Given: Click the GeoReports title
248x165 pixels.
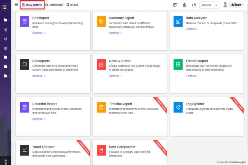Looking at the screenshot, I should (41, 61).
